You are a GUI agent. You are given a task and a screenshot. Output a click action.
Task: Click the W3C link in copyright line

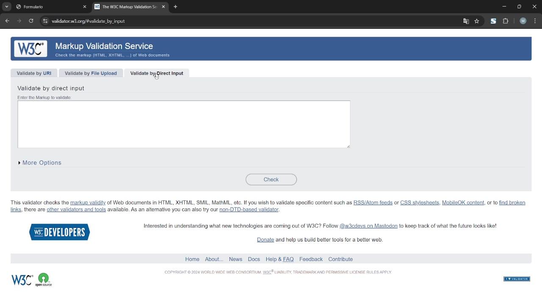pyautogui.click(x=267, y=272)
